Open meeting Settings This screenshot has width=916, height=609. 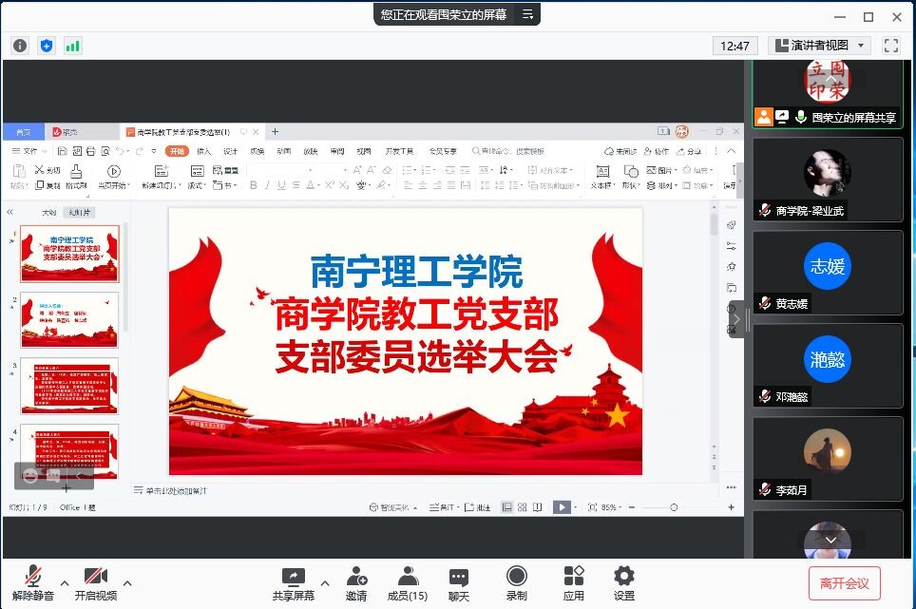coord(623,582)
